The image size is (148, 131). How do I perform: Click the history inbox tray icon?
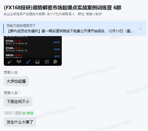pyautogui.click(x=37, y=62)
